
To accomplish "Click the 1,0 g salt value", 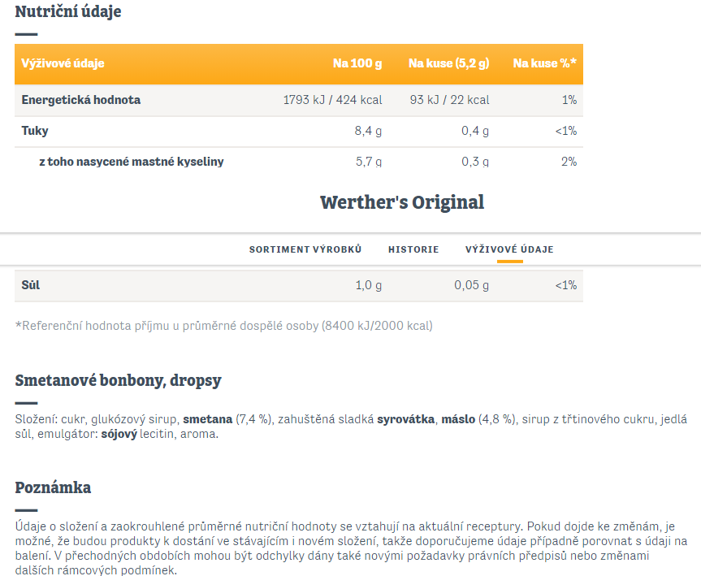I will pyautogui.click(x=369, y=285).
